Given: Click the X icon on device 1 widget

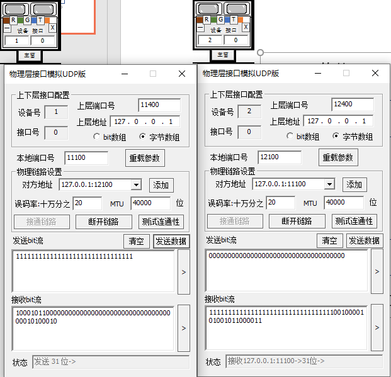Looking at the screenshot, I should click(x=52, y=28).
